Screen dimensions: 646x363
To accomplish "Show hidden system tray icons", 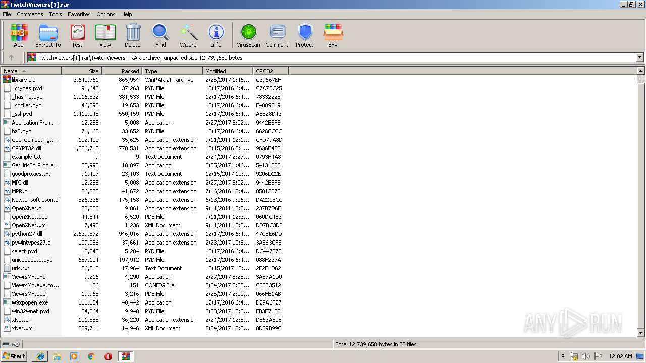I will [563, 356].
